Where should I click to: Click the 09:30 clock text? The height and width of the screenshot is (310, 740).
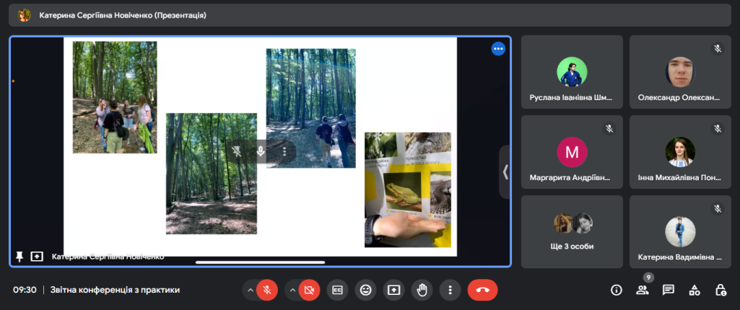25,291
